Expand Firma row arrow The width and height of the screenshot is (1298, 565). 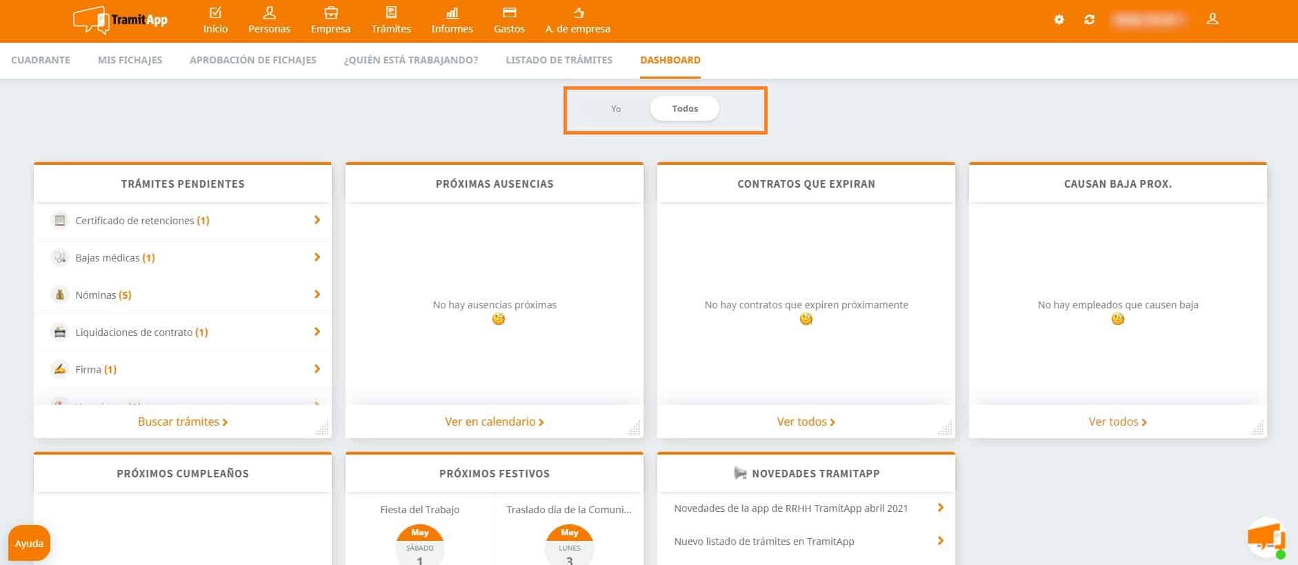(317, 369)
